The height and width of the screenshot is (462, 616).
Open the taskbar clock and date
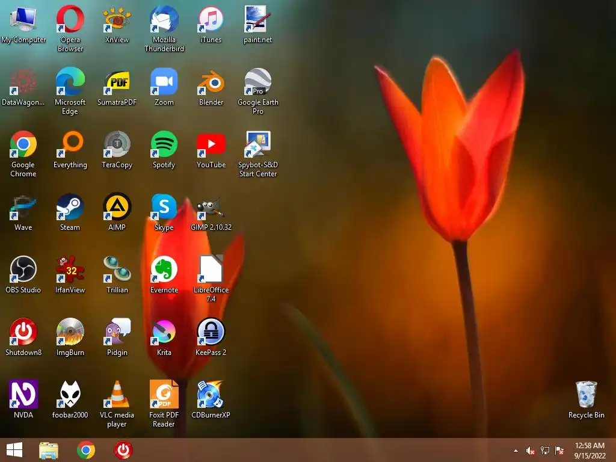pos(590,451)
